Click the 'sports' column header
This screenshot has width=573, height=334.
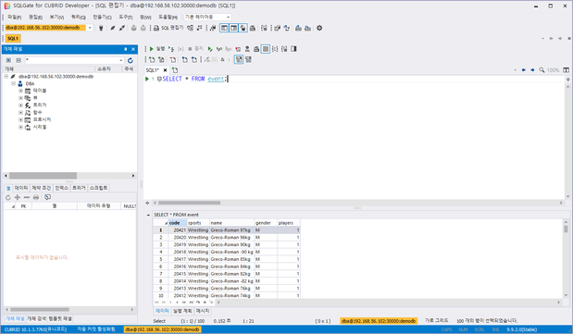(198, 223)
